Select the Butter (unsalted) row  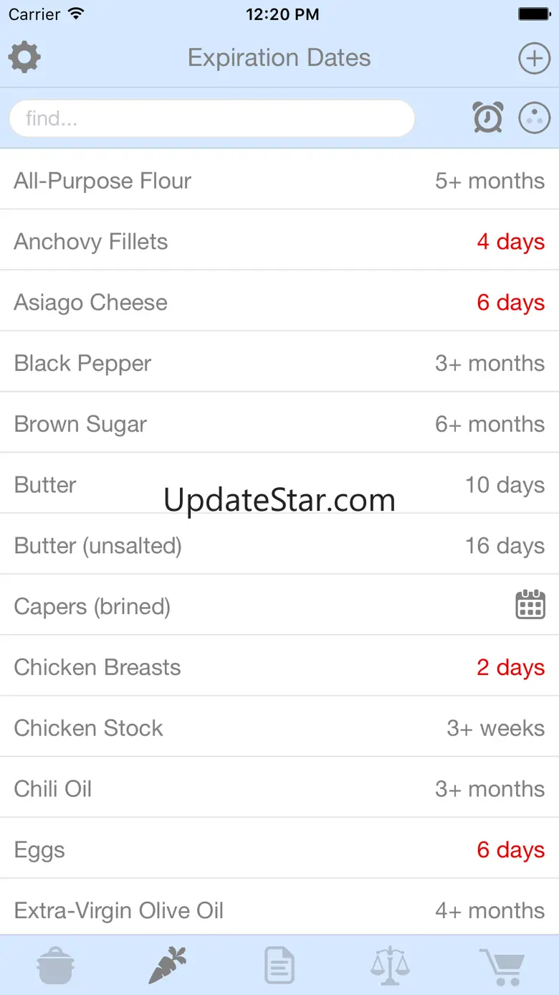tap(279, 546)
